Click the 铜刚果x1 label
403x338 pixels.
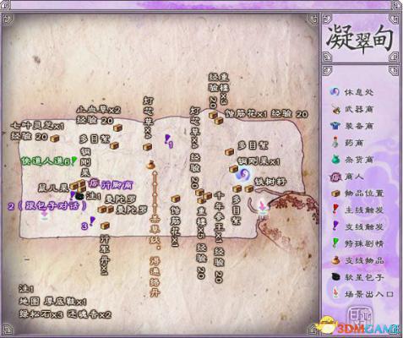259,161
